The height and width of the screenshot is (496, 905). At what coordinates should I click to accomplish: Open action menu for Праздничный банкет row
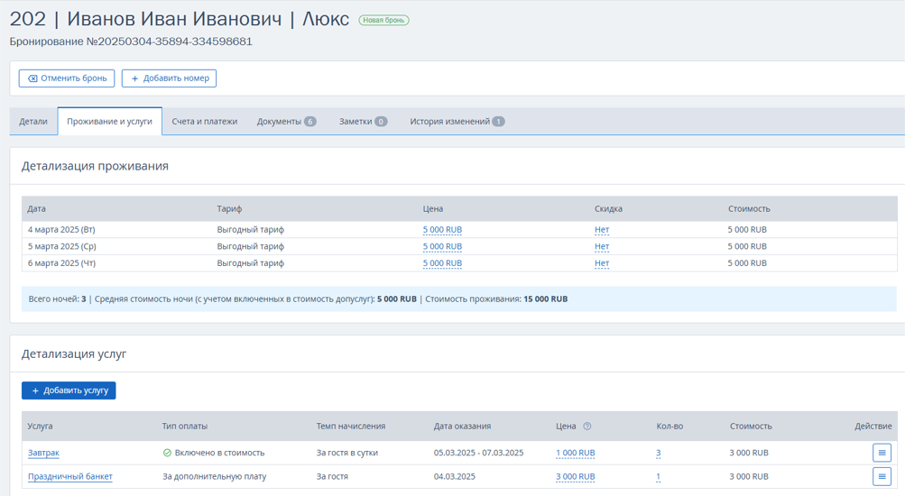point(882,476)
